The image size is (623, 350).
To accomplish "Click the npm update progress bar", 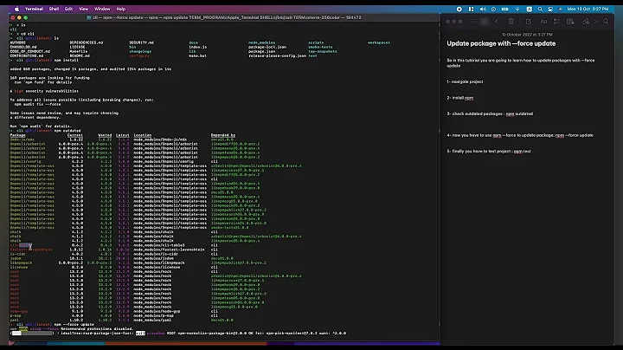I will (x=31, y=334).
